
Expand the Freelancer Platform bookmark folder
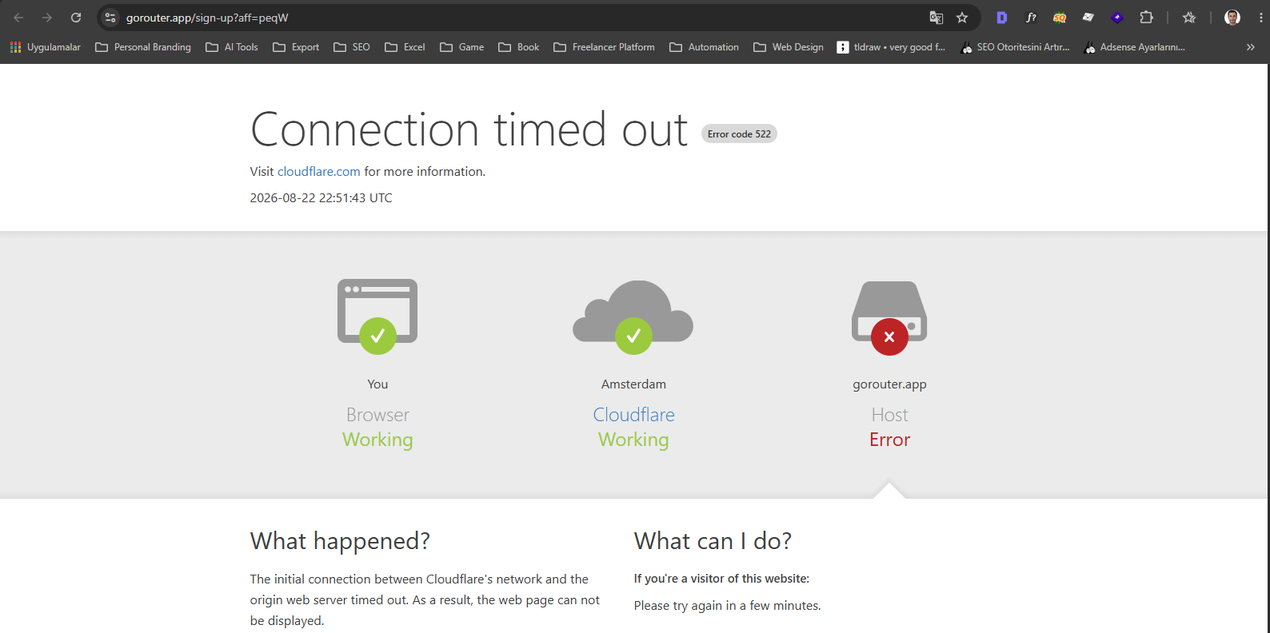click(x=605, y=47)
